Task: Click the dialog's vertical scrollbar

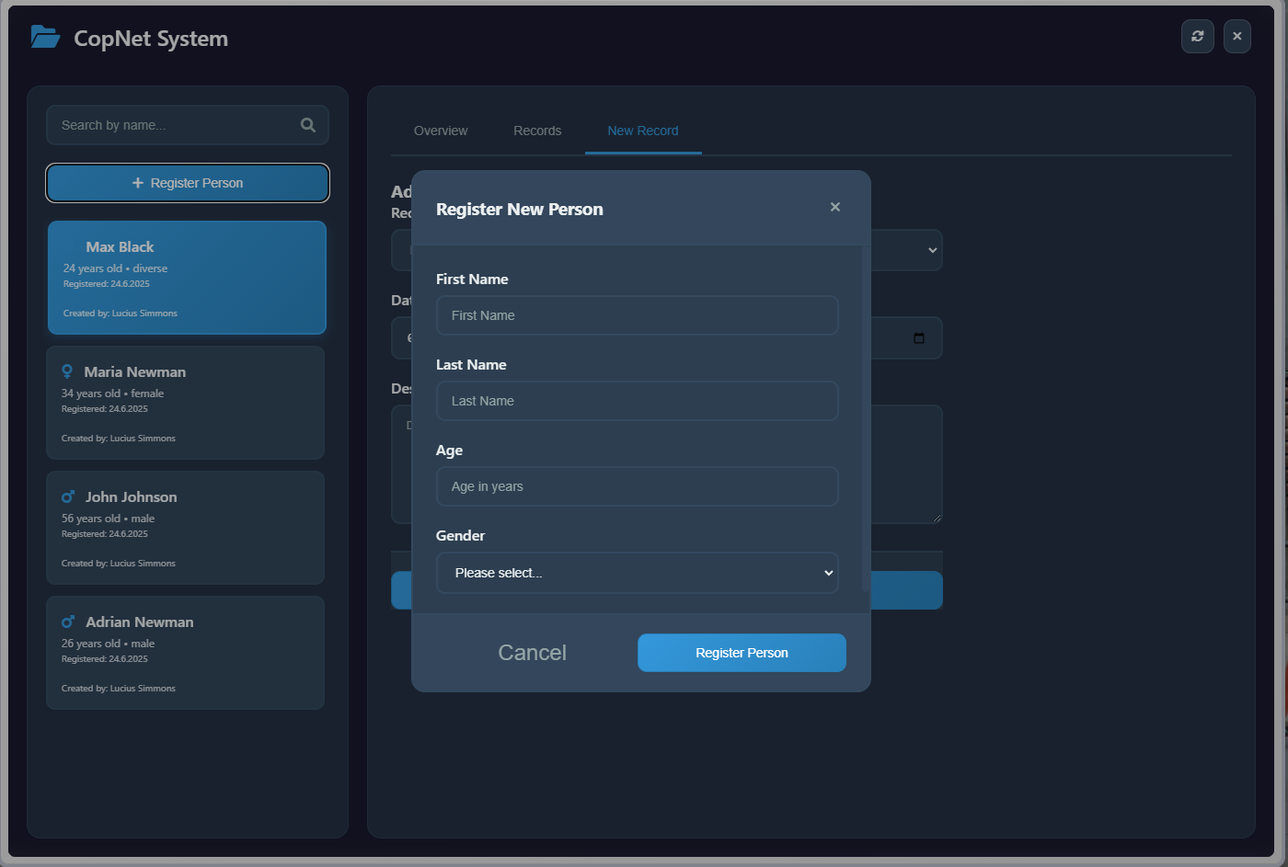Action: click(866, 418)
